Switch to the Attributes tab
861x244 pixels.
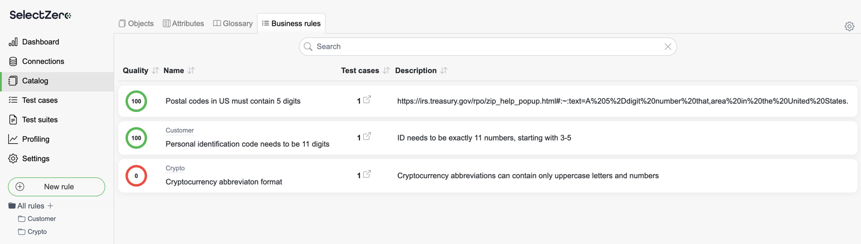pyautogui.click(x=183, y=23)
